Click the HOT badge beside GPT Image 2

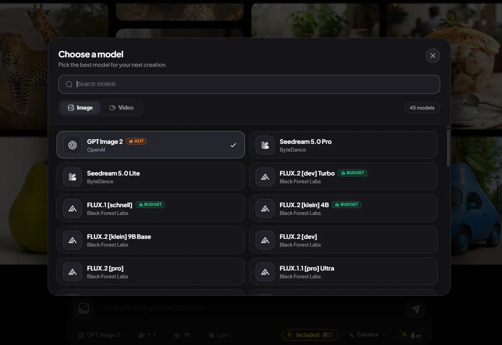[x=136, y=141]
